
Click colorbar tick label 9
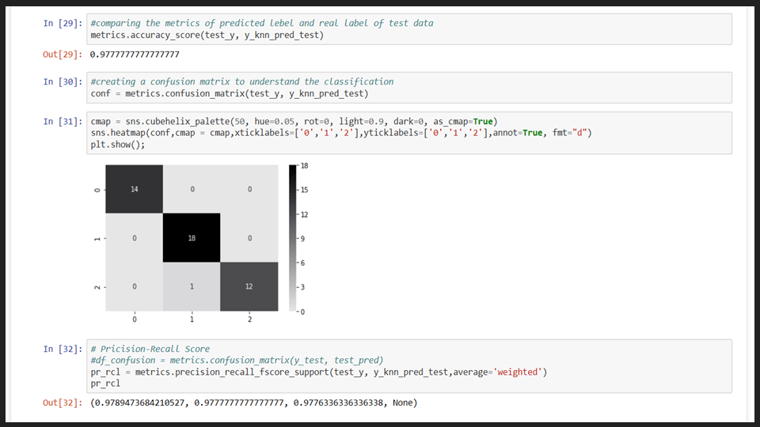[x=303, y=239]
